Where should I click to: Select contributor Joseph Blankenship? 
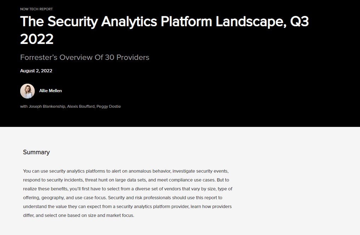point(47,106)
